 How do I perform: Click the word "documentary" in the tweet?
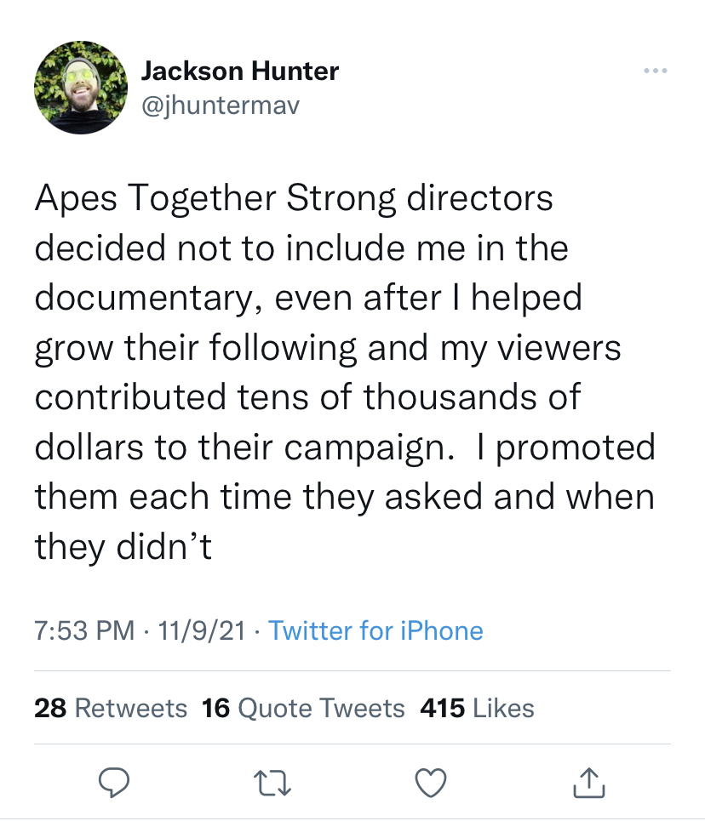(x=143, y=299)
